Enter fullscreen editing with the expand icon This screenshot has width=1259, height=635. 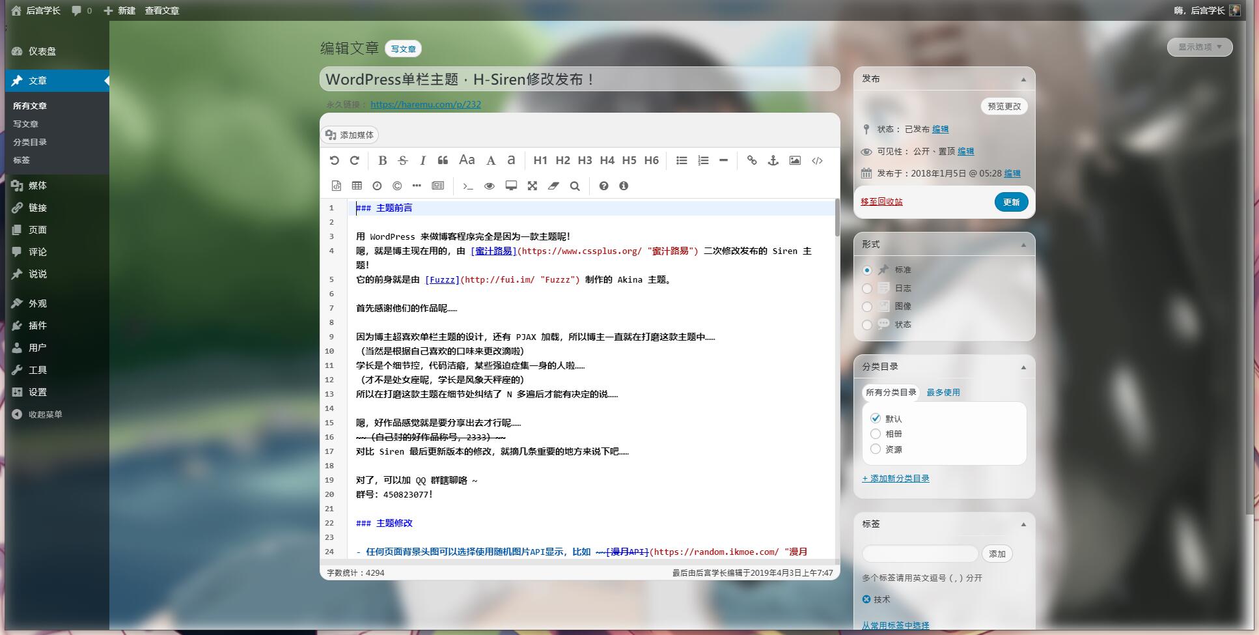[x=532, y=186]
